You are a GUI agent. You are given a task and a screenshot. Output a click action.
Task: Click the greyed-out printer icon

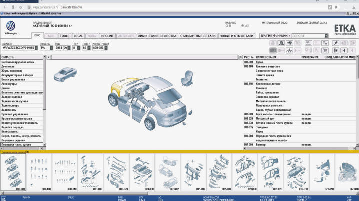[273, 43]
